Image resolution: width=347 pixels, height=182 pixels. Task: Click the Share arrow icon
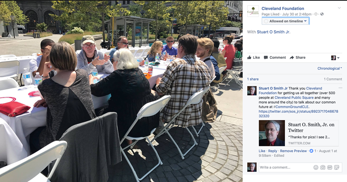(291, 57)
